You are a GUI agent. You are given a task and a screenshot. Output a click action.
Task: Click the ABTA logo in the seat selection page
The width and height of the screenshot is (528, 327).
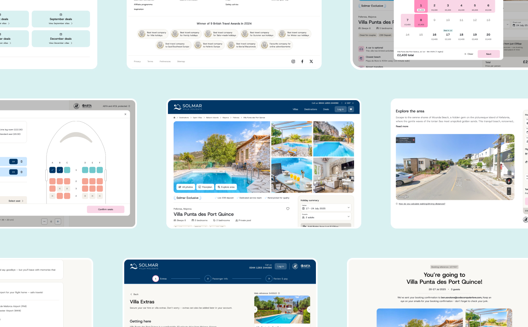tap(87, 106)
